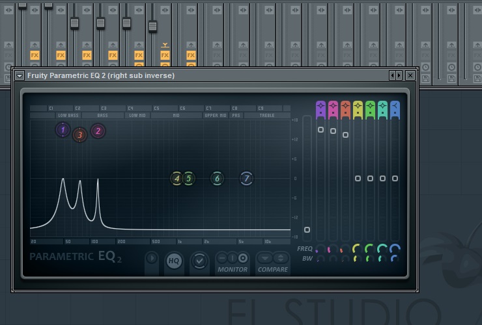Viewport: 482px width, 325px height.
Task: Click the teal BW knob
Action: pyautogui.click(x=382, y=259)
